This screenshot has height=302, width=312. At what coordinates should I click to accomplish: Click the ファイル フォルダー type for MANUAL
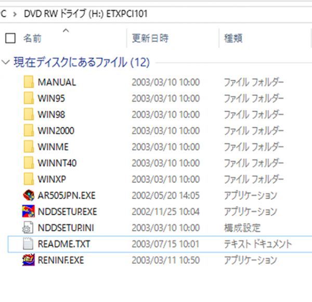(254, 82)
